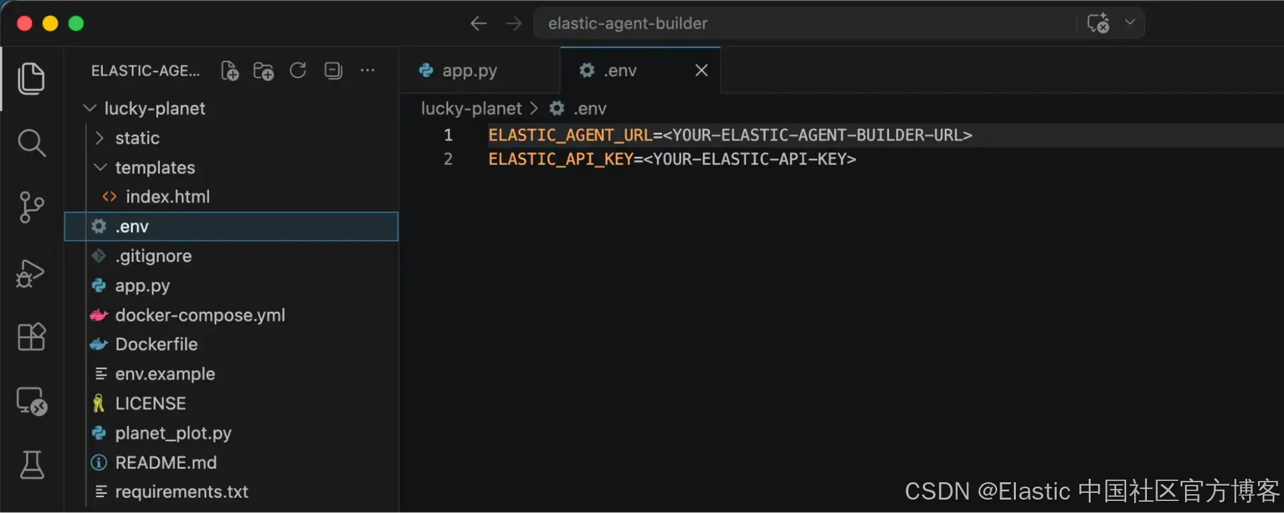This screenshot has height=513, width=1284.
Task: Click the <YOUR-ELASTIC-AGENT-BUILDER-URL> placeholder value
Action: click(x=817, y=135)
